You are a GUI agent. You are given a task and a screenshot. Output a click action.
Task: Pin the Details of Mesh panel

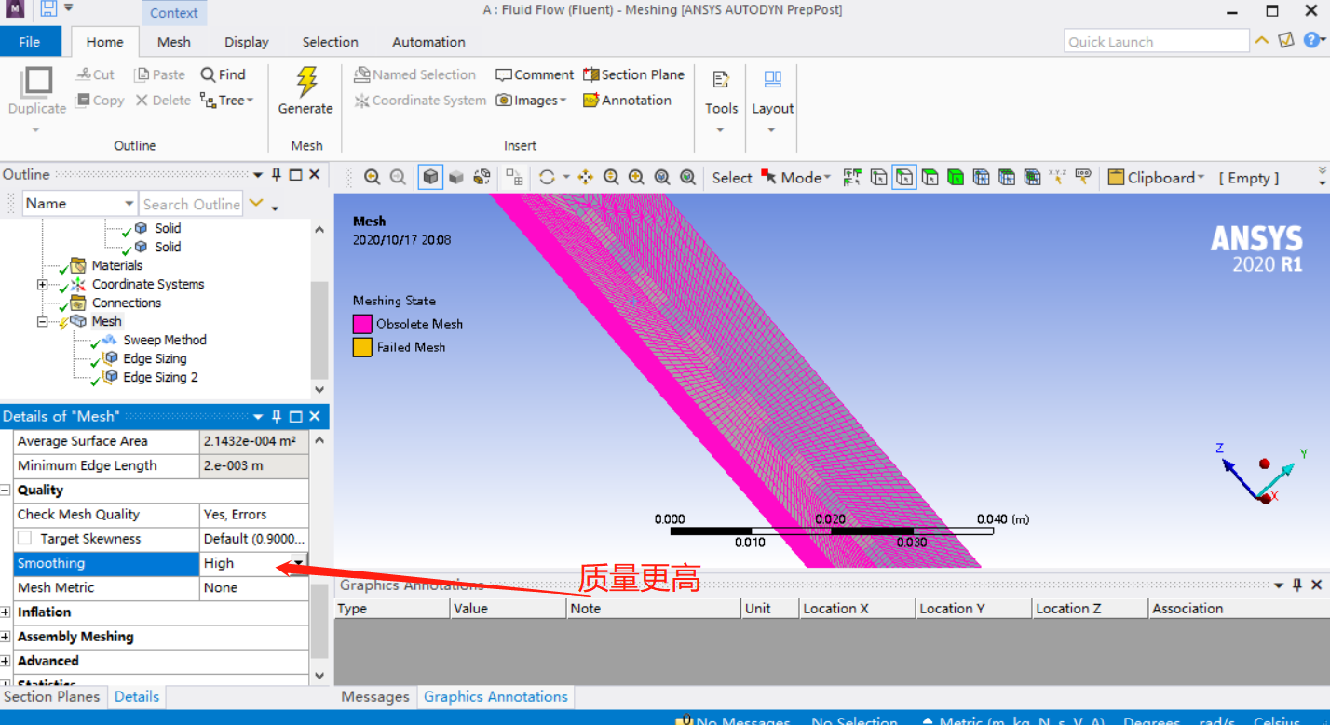277,416
